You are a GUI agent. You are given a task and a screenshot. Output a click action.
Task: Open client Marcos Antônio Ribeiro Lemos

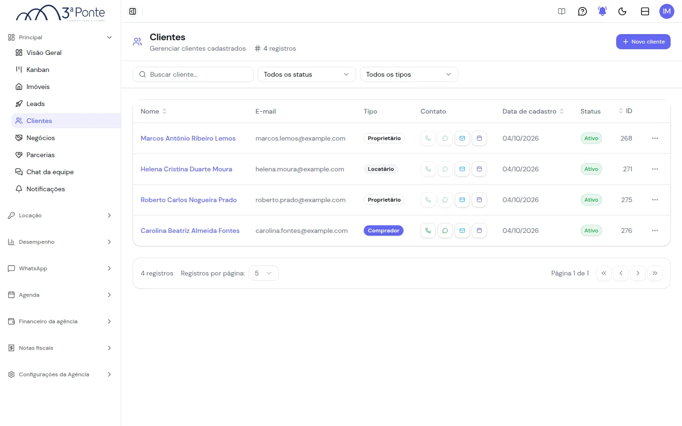coord(188,138)
